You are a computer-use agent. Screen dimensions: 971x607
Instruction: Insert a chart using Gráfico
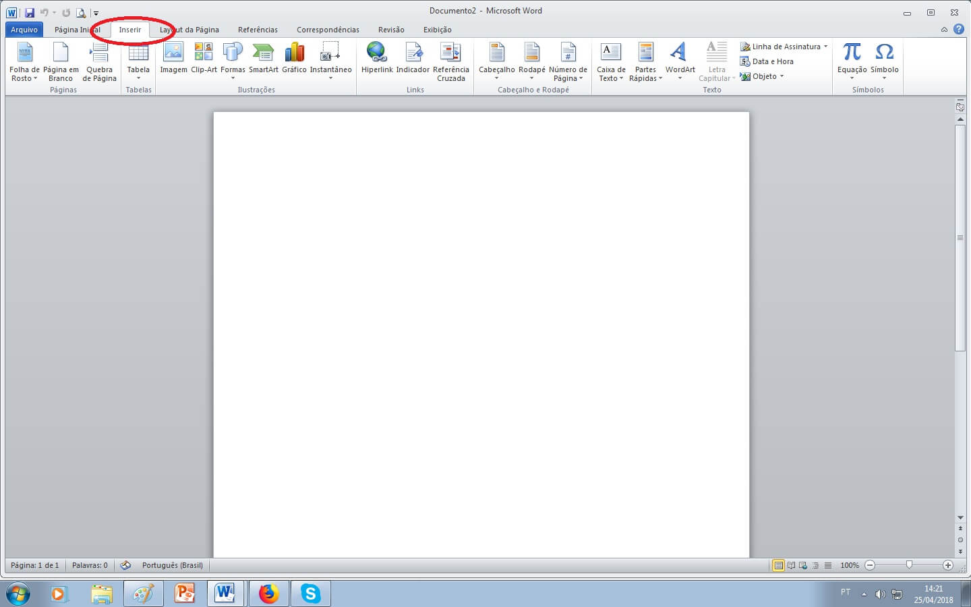(294, 58)
